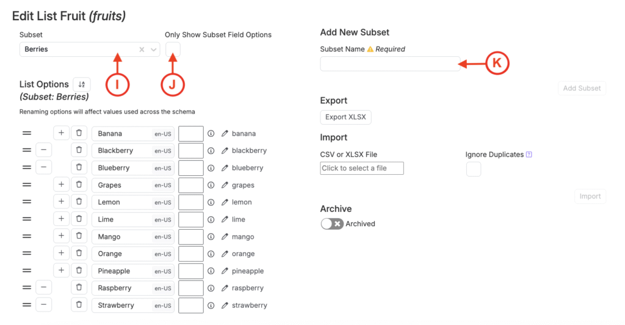Clear the Berries subset selection (x)
Viewport: 625px width, 325px height.
142,49
